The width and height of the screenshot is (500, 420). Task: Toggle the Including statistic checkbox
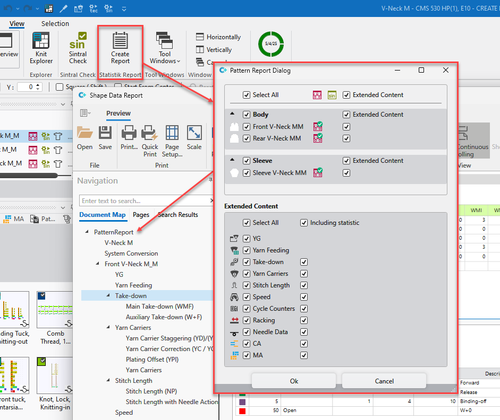[x=304, y=223]
